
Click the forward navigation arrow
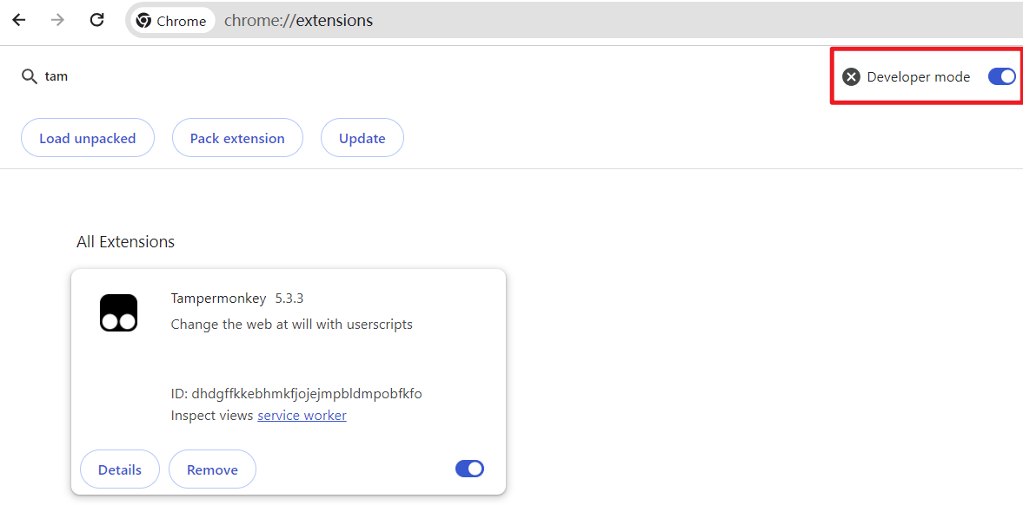click(x=57, y=20)
